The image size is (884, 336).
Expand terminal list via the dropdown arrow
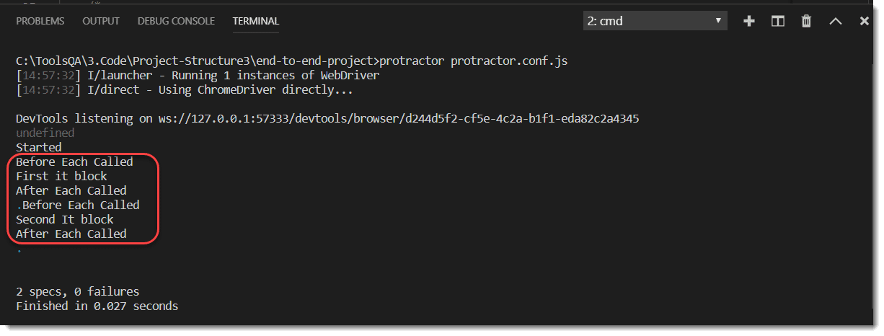point(718,21)
